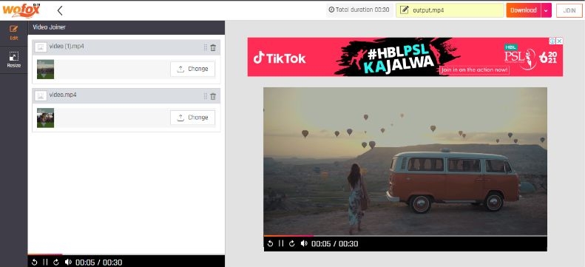Click 00:05 / 00:30 time in preview player
The height and width of the screenshot is (267, 585).
(x=335, y=244)
